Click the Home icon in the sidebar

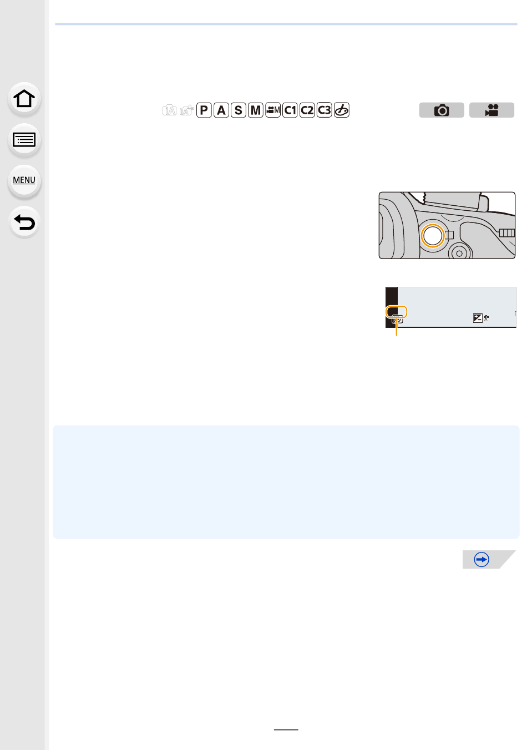tap(24, 99)
